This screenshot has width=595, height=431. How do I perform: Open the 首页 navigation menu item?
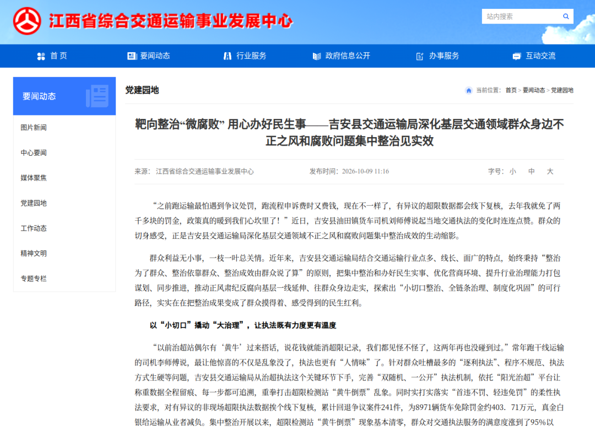(59, 56)
